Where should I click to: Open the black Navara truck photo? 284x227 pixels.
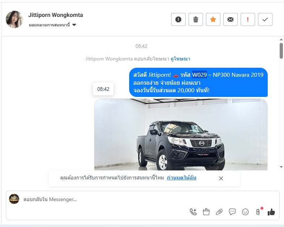[x=181, y=134]
